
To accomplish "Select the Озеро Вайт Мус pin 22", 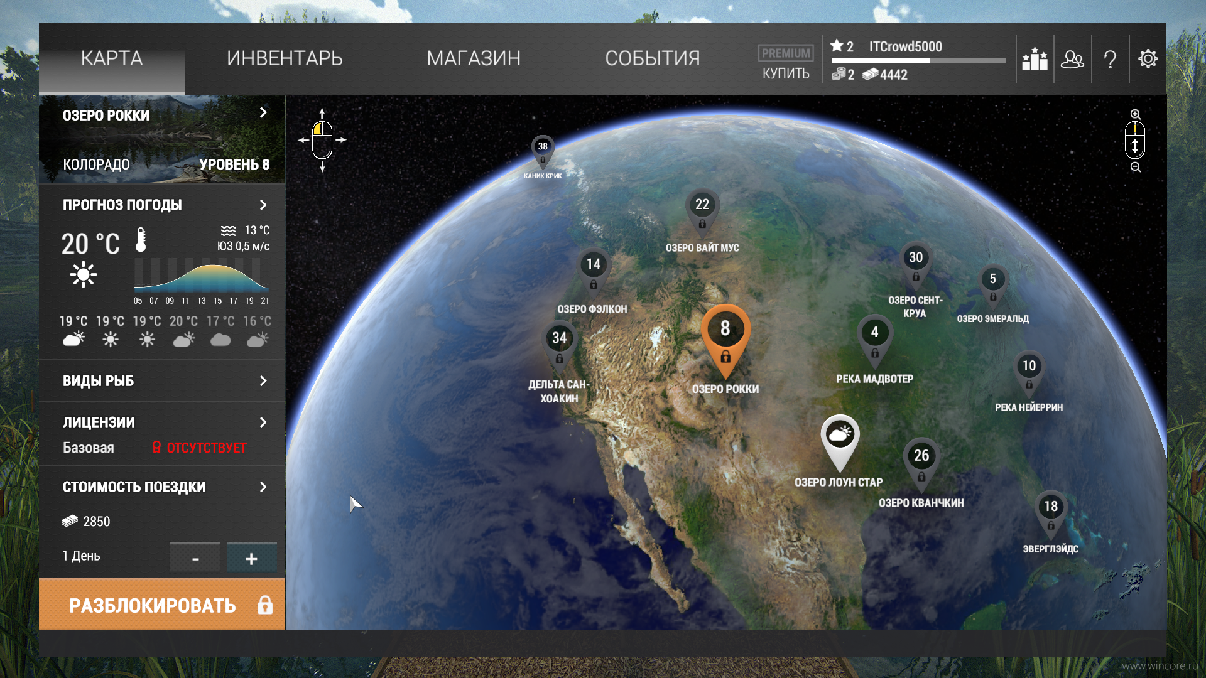I will pos(702,212).
